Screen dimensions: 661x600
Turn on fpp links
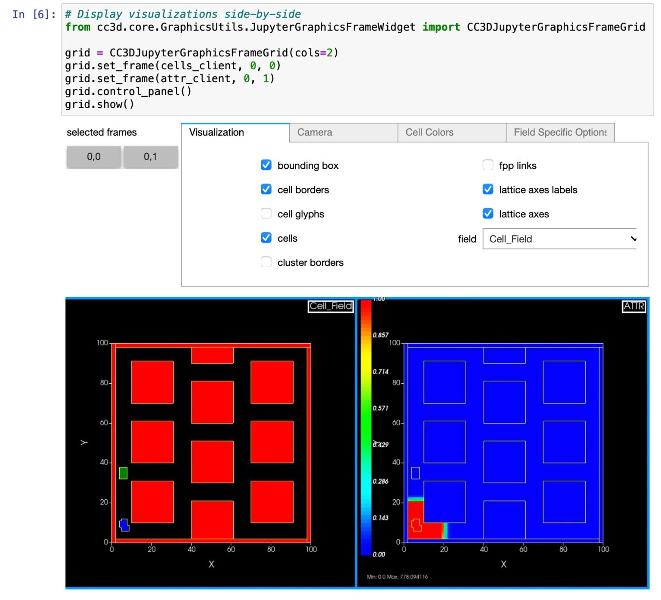(x=488, y=165)
